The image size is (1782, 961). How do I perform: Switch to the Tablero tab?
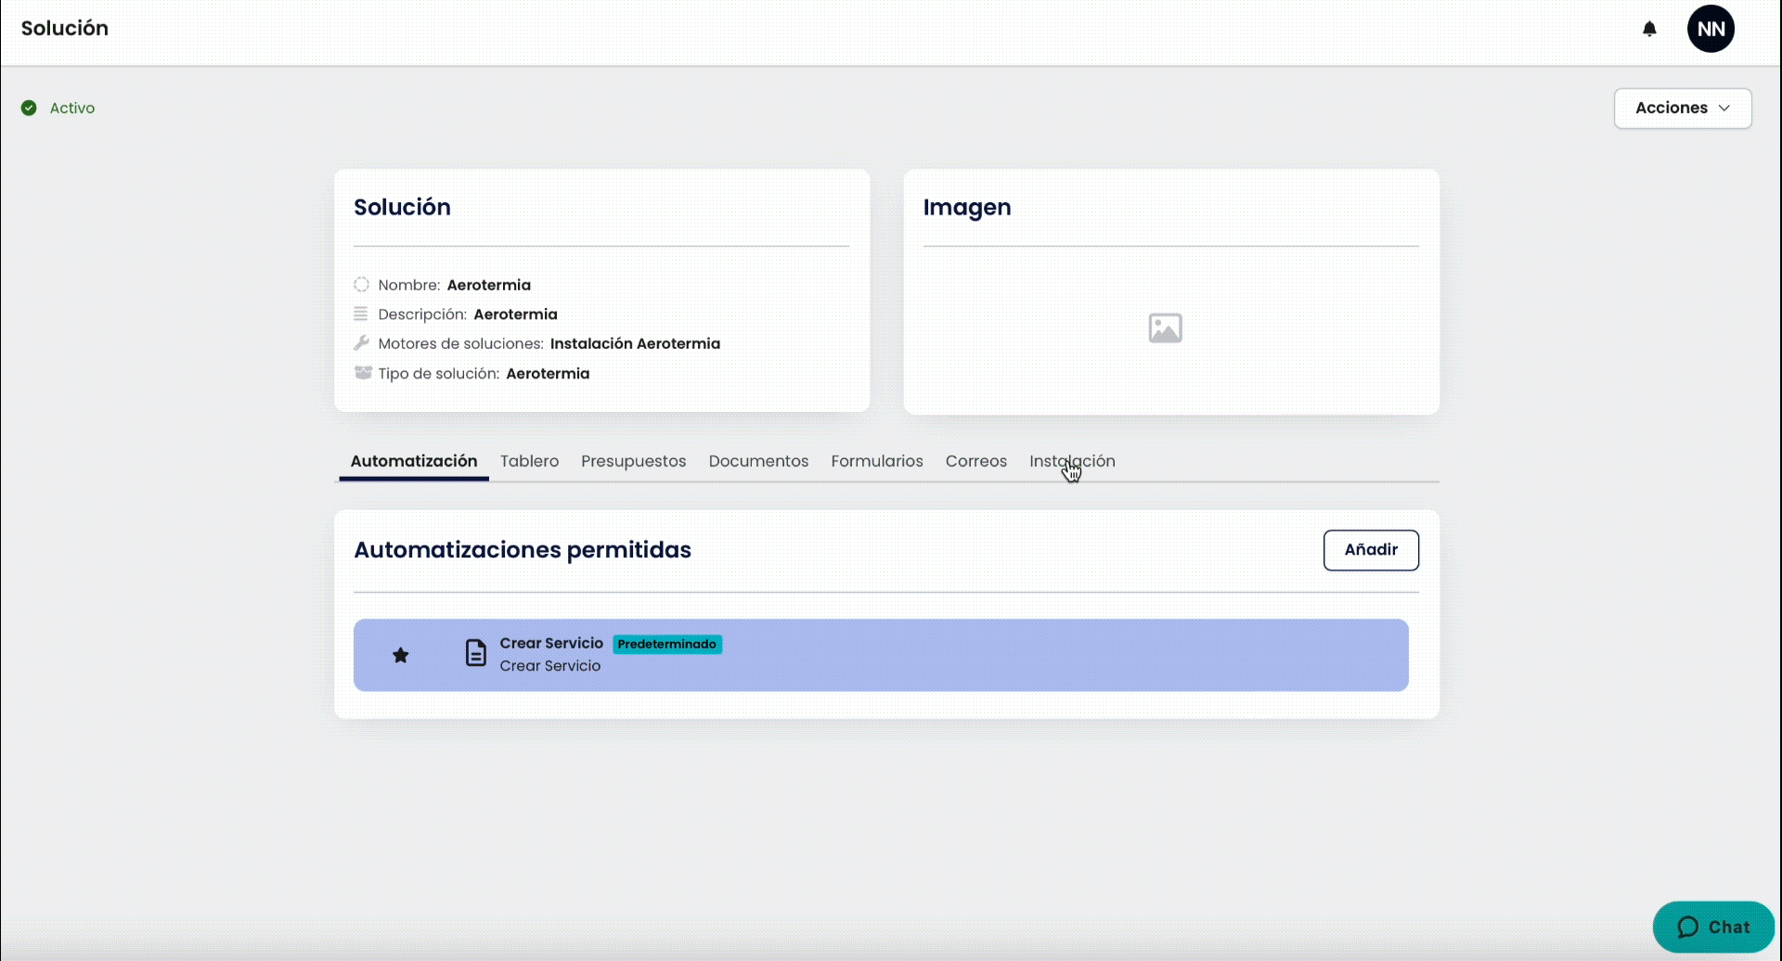pos(529,461)
